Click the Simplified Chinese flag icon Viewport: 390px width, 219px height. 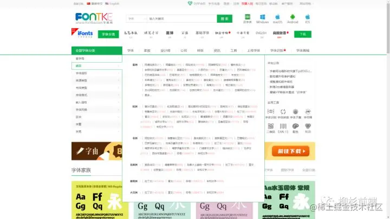click(x=88, y=3)
